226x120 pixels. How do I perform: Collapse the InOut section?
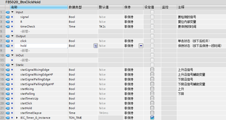click(x=12, y=55)
